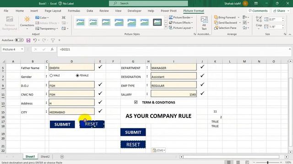Expand the Picture Styles gallery
This screenshot has height=164, width=293.
(166, 27)
